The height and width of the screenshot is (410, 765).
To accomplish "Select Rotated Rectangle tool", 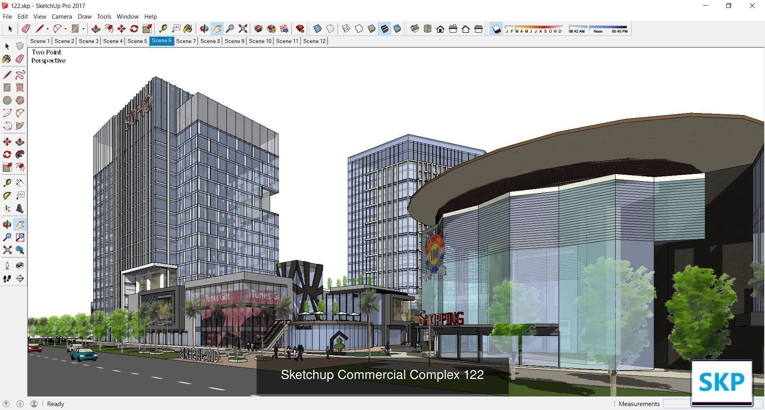I will tap(20, 88).
